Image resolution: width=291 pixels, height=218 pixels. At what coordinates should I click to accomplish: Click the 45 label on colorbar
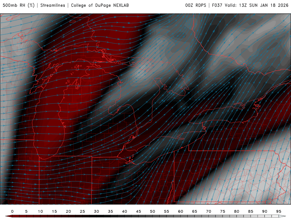pos(139,211)
